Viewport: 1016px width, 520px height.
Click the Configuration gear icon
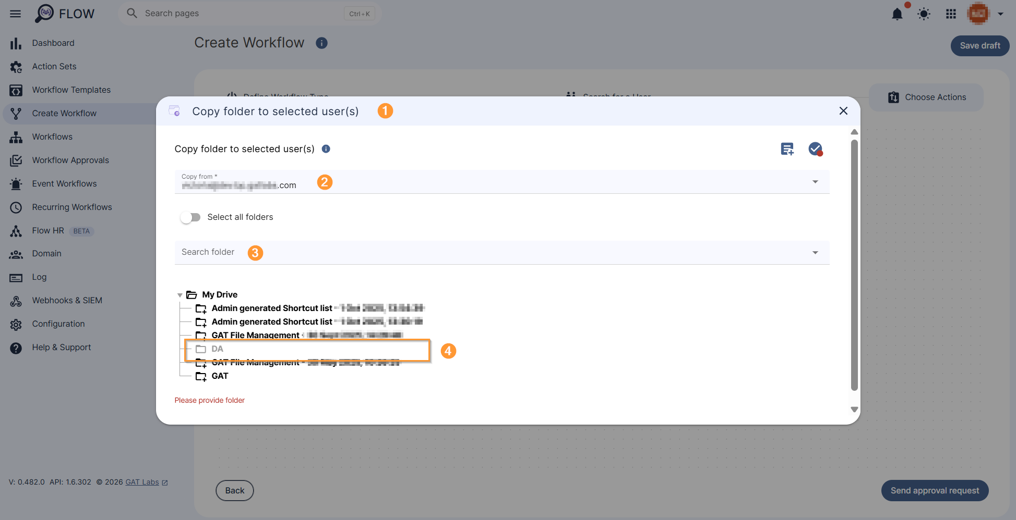pyautogui.click(x=16, y=325)
